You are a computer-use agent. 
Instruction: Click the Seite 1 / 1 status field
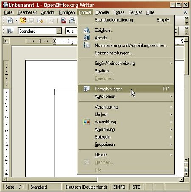(x=15, y=187)
